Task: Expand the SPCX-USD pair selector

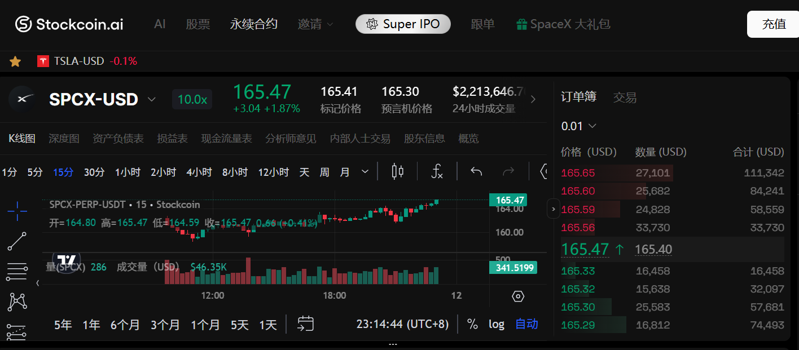Action: point(151,100)
